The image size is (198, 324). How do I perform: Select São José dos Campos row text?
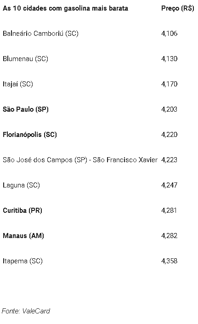click(80, 160)
